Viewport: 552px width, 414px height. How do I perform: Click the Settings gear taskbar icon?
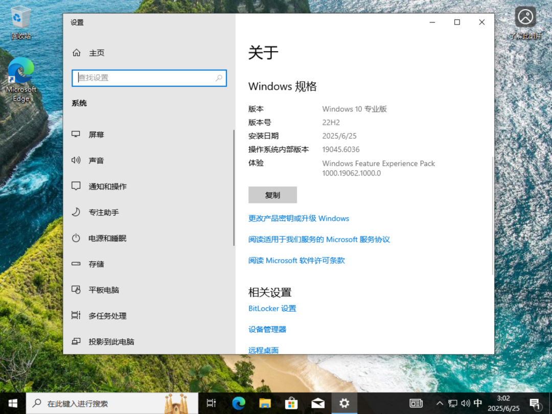(344, 403)
